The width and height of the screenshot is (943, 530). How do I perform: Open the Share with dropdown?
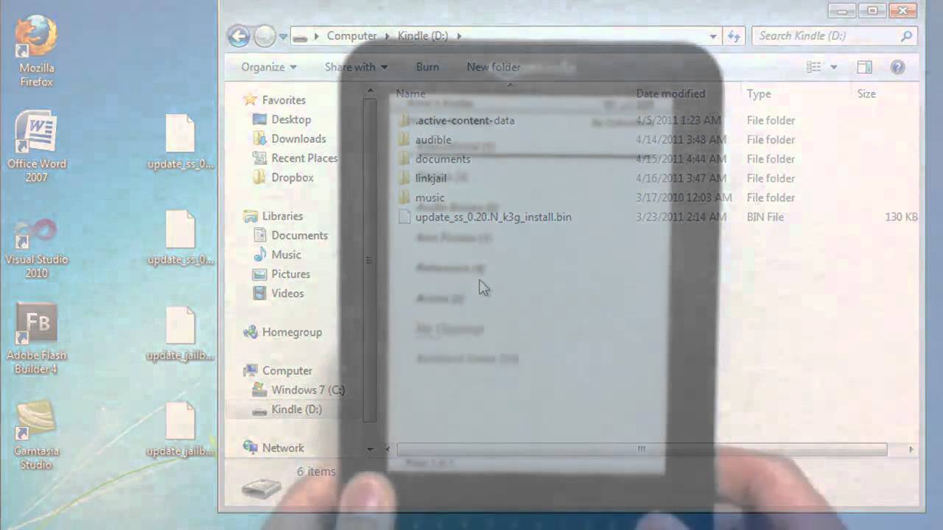point(356,67)
